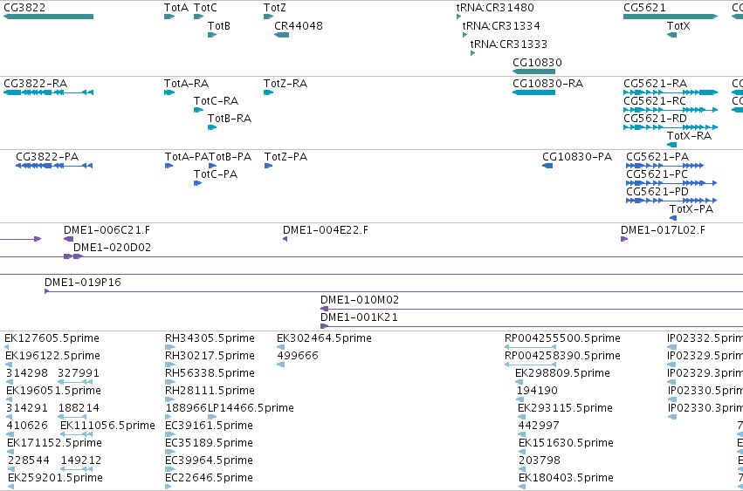Open the CG5621-PC protein label

coord(657,174)
